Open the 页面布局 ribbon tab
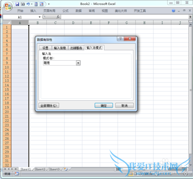This screenshot has height=179, width=193. coord(49,11)
